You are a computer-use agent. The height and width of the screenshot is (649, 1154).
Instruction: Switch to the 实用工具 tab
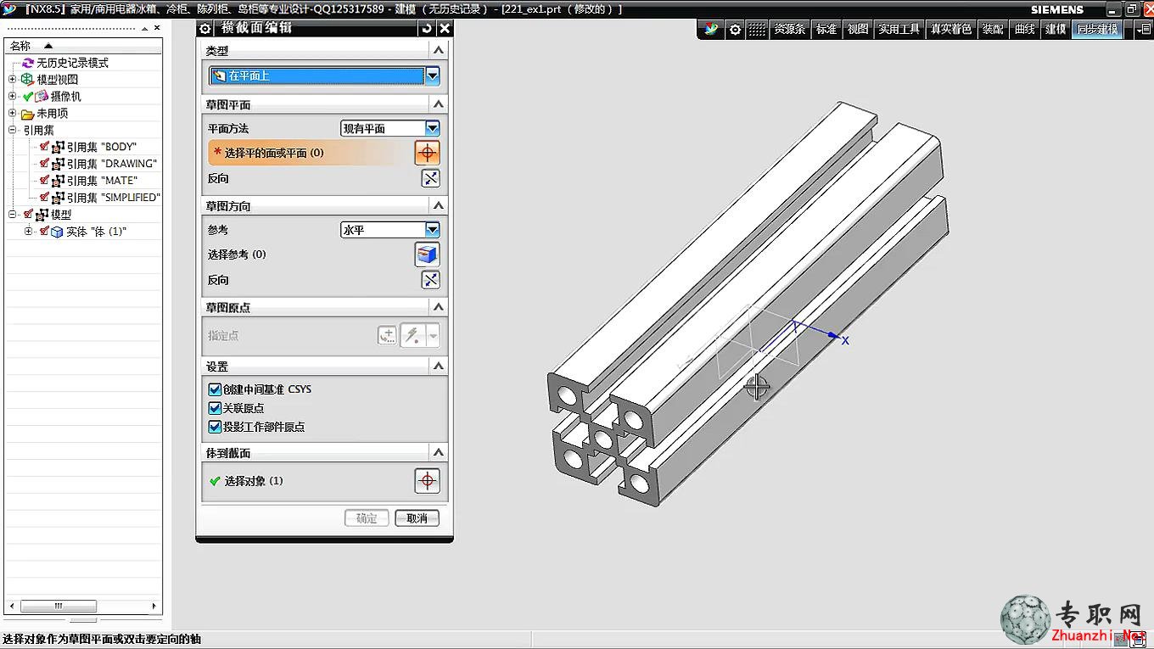pos(899,29)
